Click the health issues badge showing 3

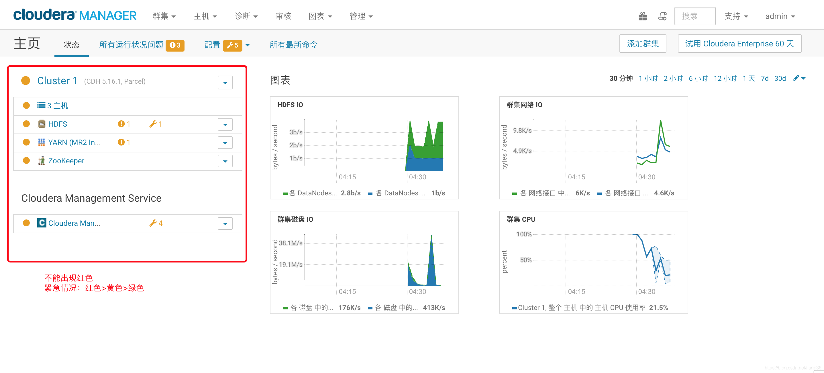[x=175, y=45]
